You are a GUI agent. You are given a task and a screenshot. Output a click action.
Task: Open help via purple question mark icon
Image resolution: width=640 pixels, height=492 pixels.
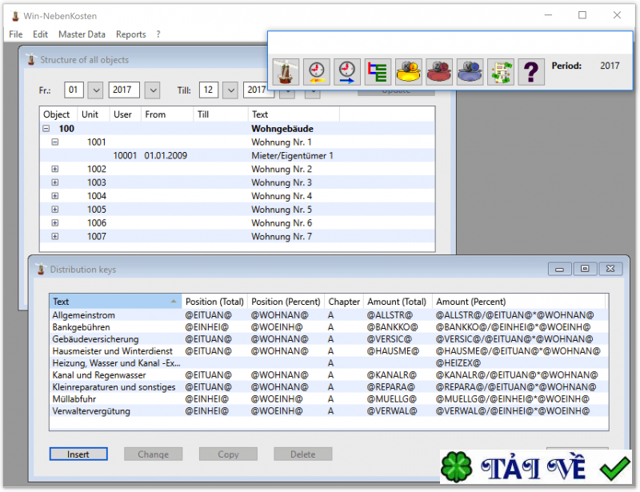coord(531,72)
